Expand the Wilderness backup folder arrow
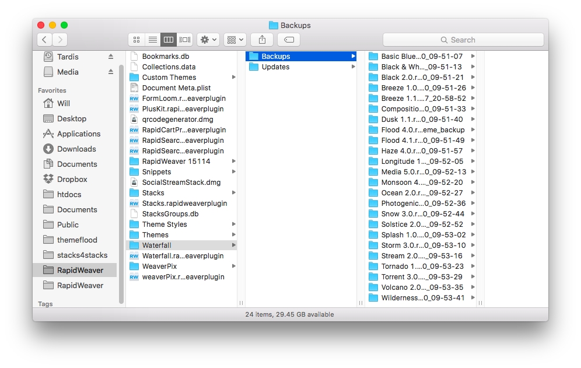The width and height of the screenshot is (581, 368). (473, 297)
